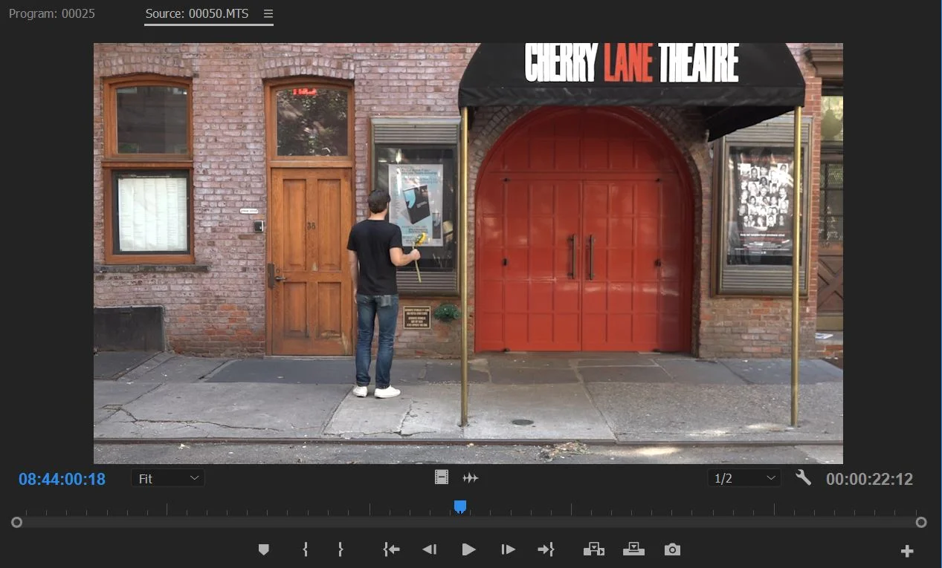The height and width of the screenshot is (568, 942).
Task: Click the Mark In button
Action: (x=305, y=549)
